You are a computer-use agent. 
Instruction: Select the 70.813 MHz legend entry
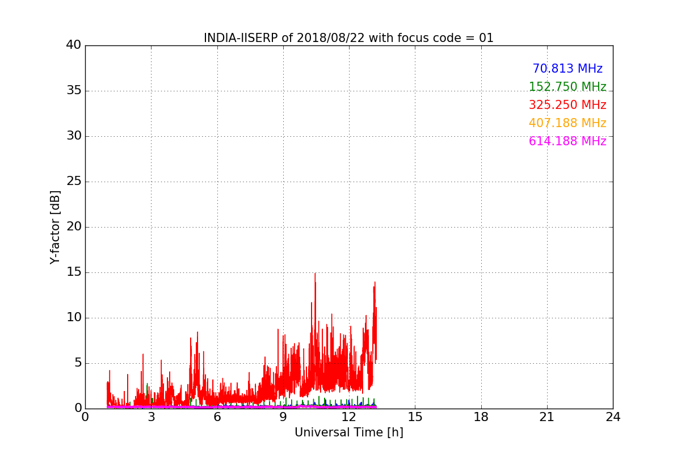(x=567, y=69)
